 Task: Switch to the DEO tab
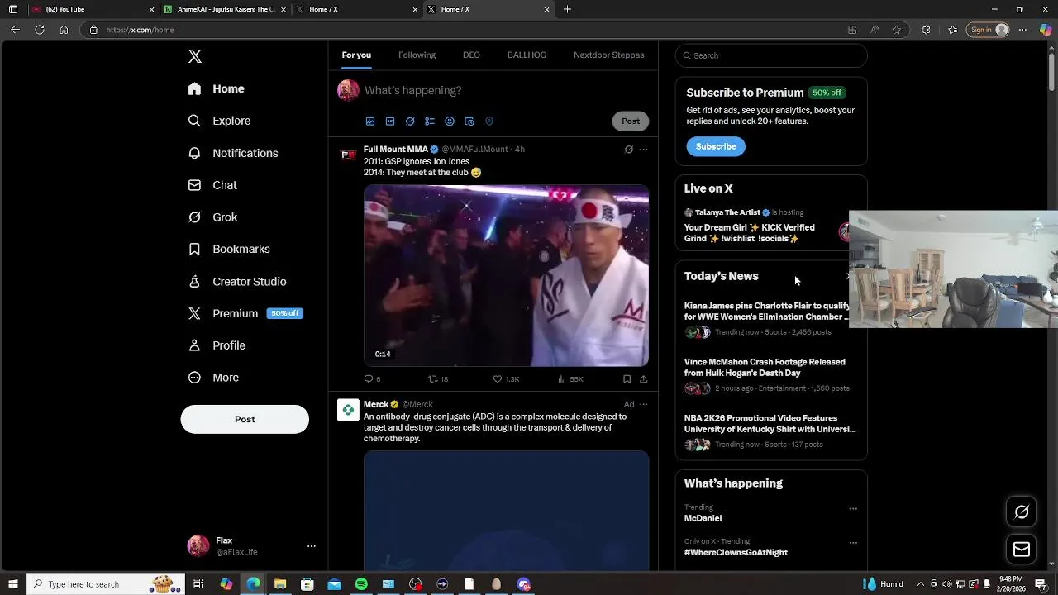click(471, 55)
